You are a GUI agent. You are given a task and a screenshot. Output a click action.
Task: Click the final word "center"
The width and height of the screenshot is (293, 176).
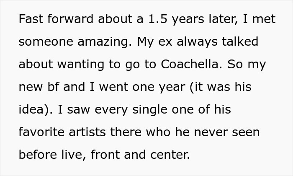169,155
